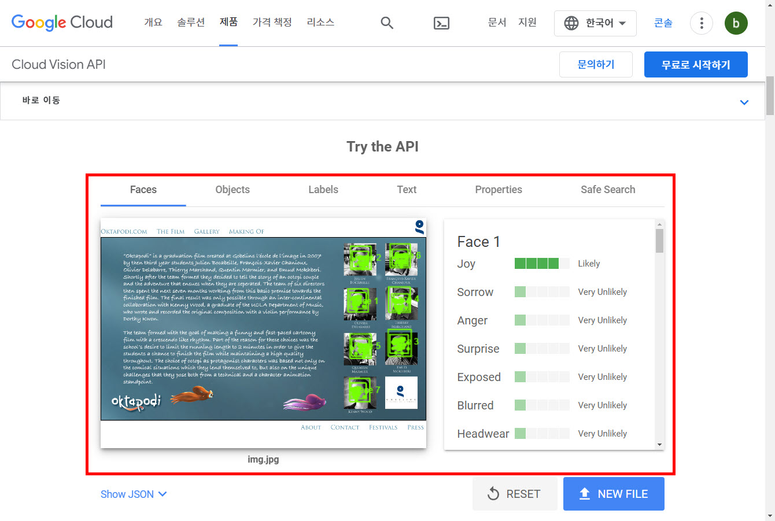This screenshot has width=775, height=521.
Task: Go to 문서 link
Action: 497,23
